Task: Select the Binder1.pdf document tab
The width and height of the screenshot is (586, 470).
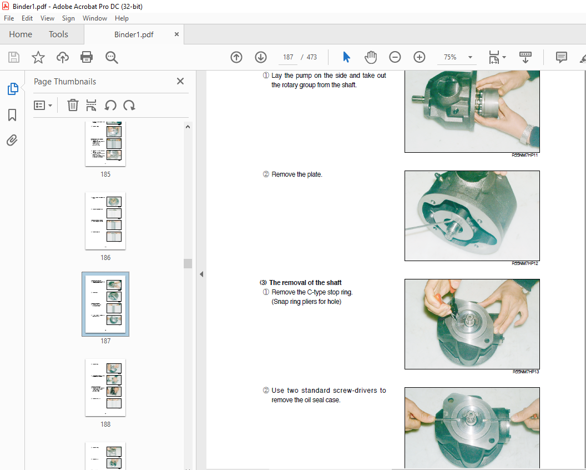Action: pos(133,34)
